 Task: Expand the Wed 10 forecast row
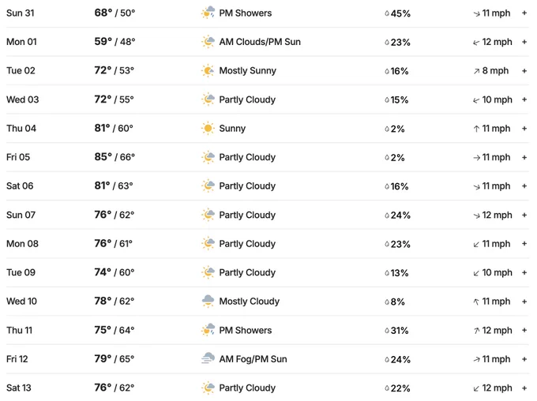524,302
